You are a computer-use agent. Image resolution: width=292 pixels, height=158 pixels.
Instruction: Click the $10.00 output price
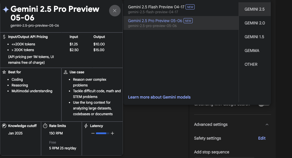[99, 44]
